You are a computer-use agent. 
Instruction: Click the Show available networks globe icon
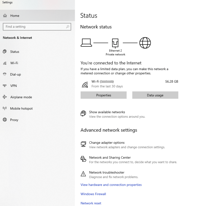point(83,113)
